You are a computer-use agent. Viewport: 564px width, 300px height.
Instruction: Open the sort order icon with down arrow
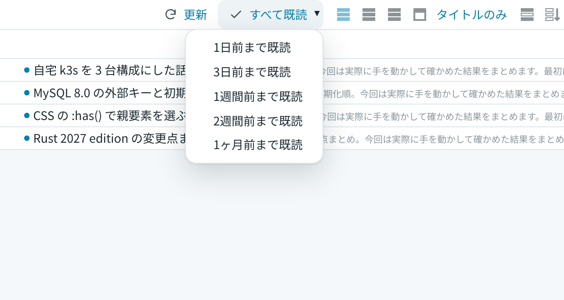(x=553, y=15)
